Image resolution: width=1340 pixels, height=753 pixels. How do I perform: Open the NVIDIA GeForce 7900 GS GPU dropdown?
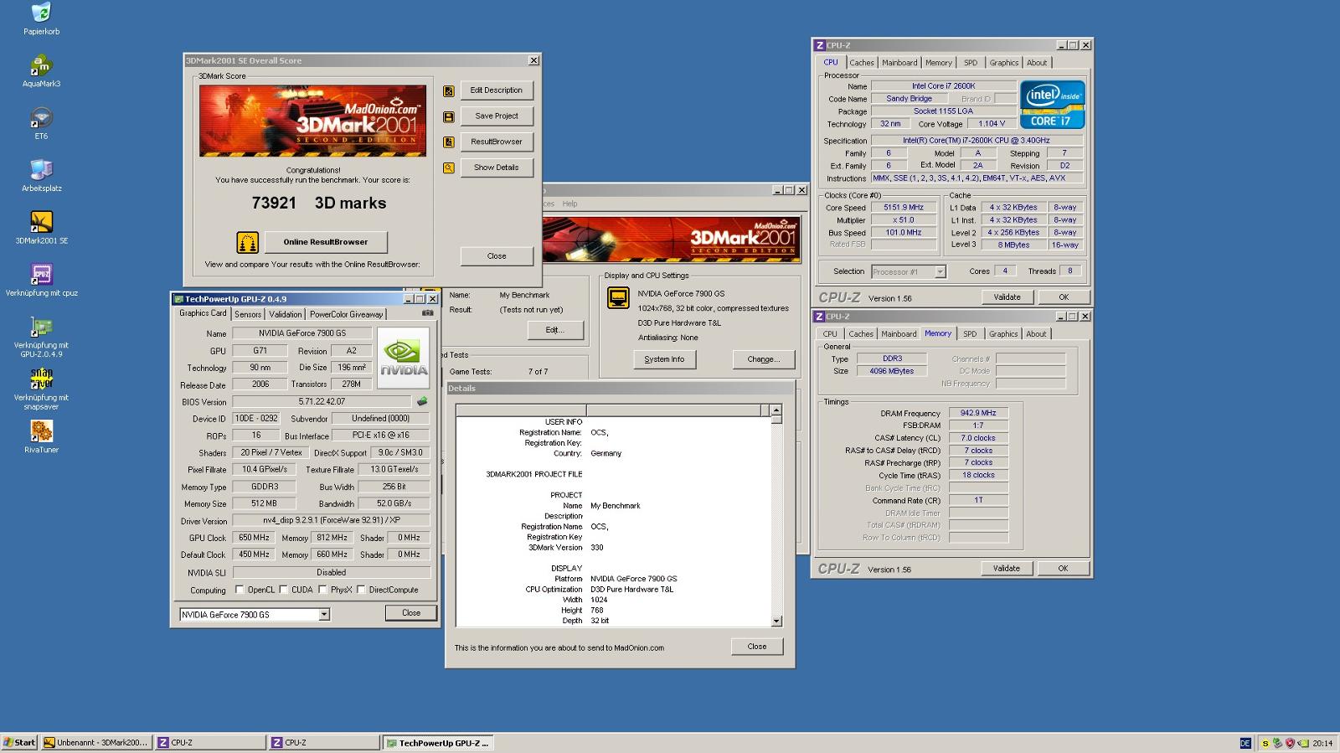(255, 615)
